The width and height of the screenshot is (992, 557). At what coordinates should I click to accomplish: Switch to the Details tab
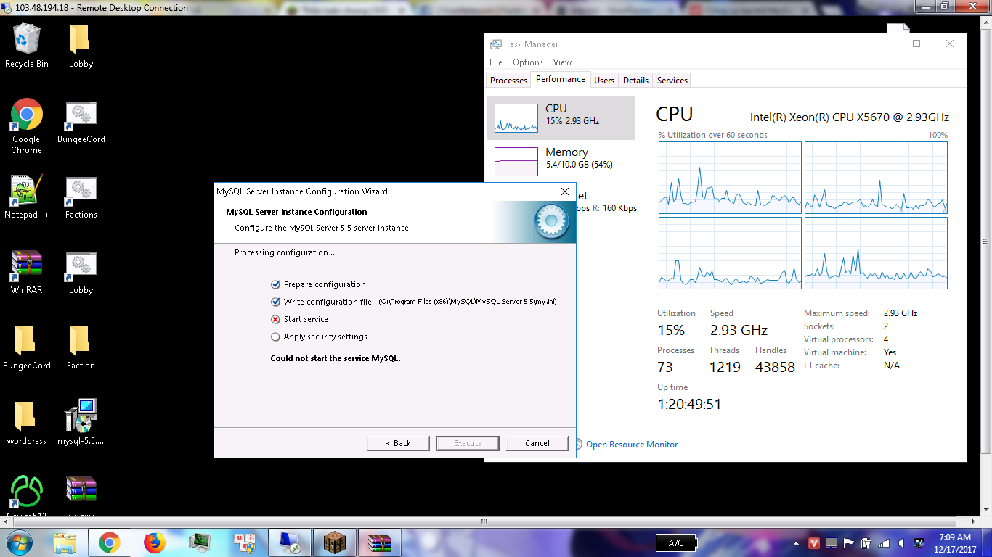click(x=635, y=81)
